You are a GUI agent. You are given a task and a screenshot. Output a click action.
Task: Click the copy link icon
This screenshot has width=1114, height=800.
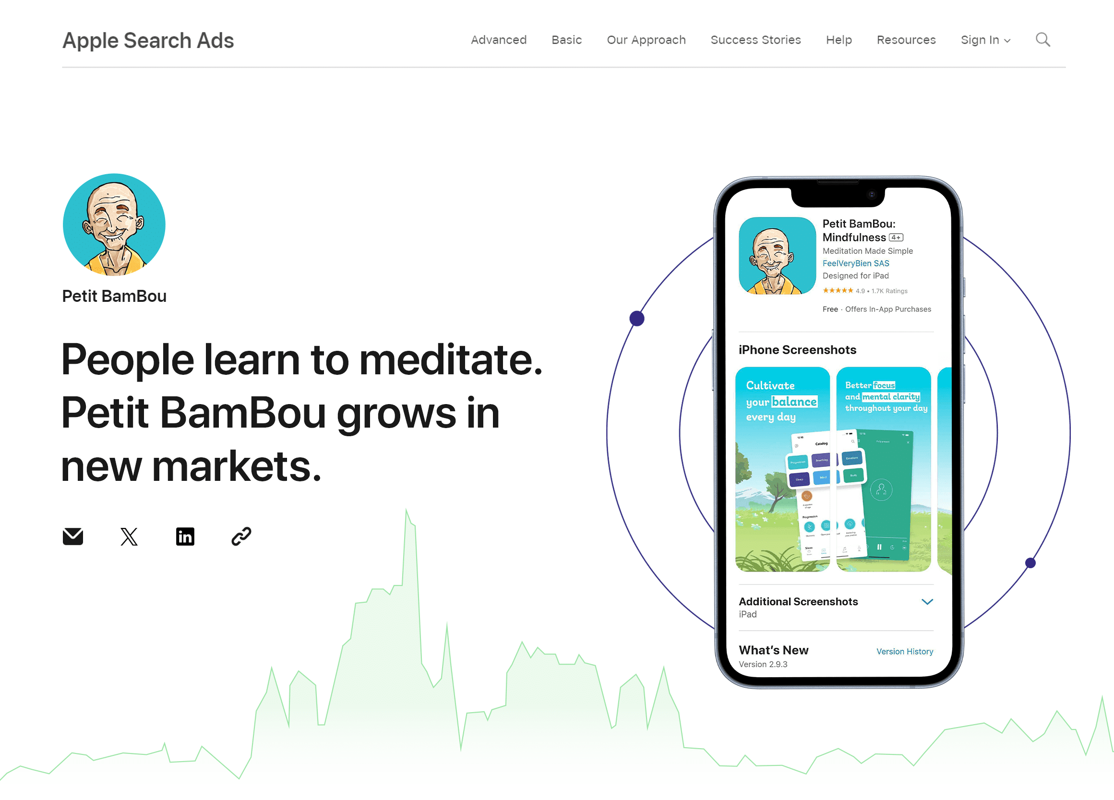241,536
